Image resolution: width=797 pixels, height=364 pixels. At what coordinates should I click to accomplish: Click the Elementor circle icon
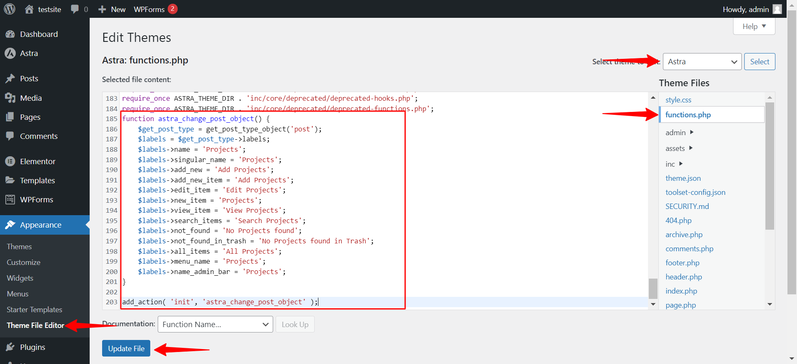[x=10, y=161]
